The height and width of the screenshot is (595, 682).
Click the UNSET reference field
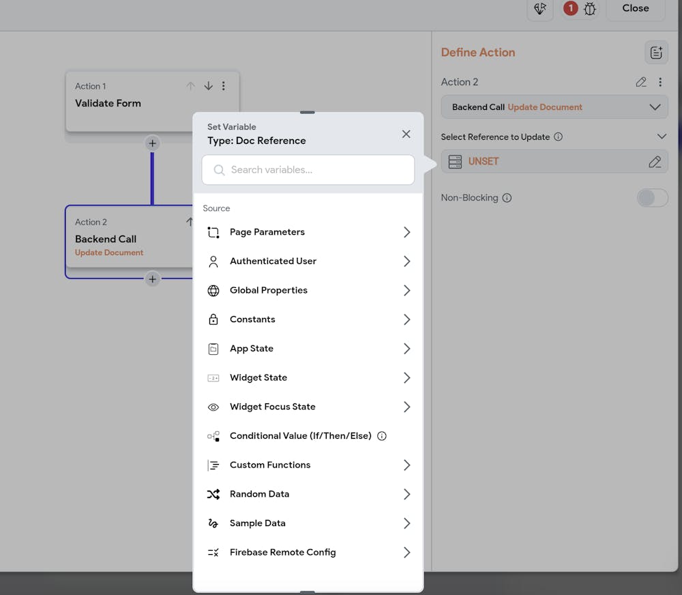546,162
